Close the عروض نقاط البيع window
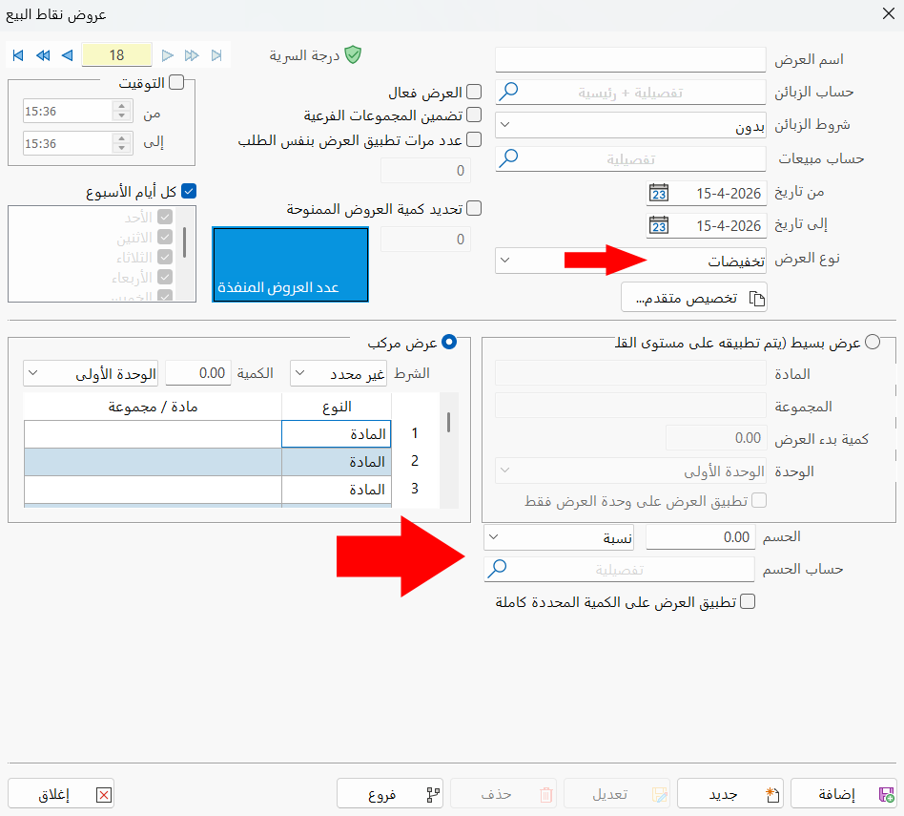This screenshot has height=816, width=904. [x=889, y=14]
